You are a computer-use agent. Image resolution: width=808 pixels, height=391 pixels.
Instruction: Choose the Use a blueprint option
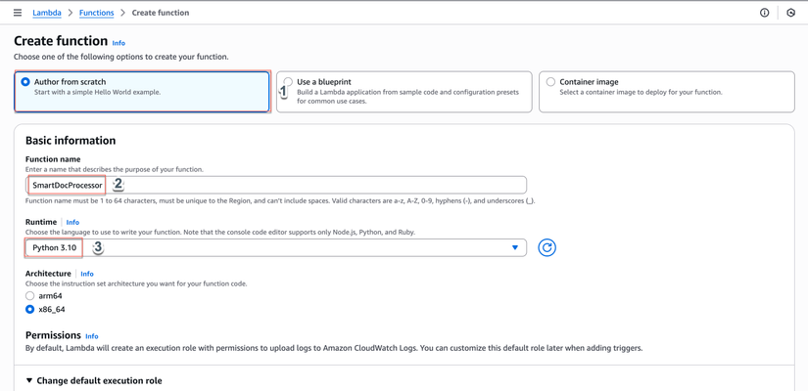click(288, 82)
